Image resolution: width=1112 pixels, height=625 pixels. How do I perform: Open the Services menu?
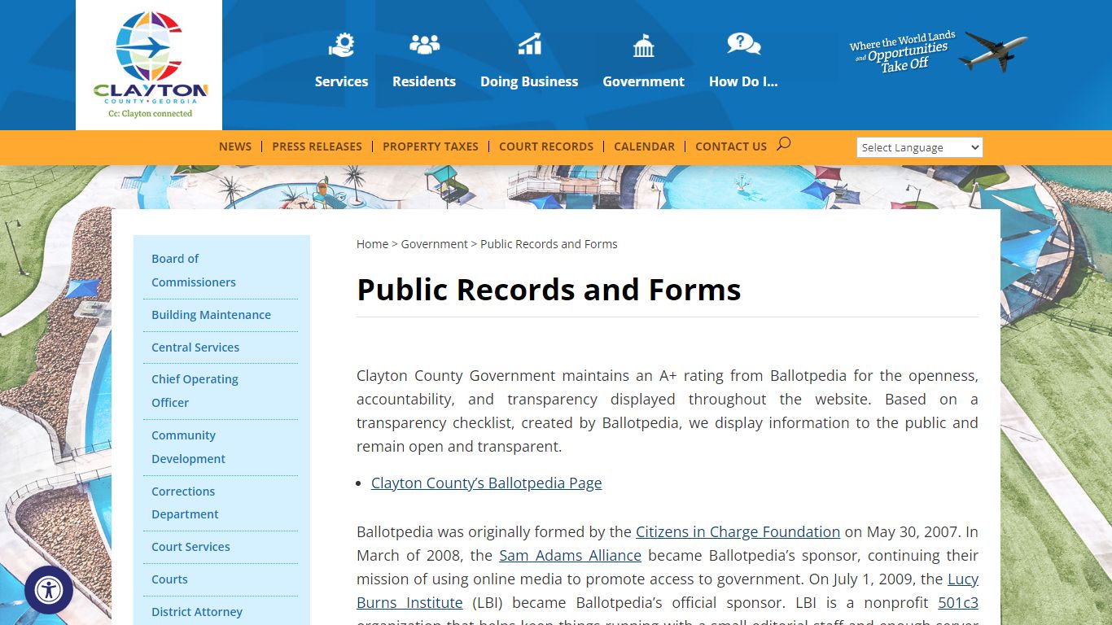342,81
